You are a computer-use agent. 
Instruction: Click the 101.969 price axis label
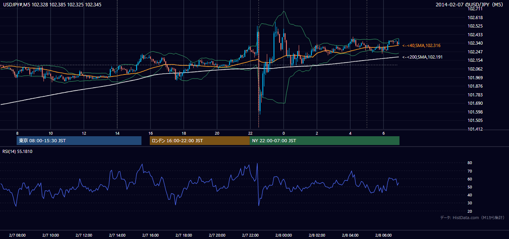point(475,78)
